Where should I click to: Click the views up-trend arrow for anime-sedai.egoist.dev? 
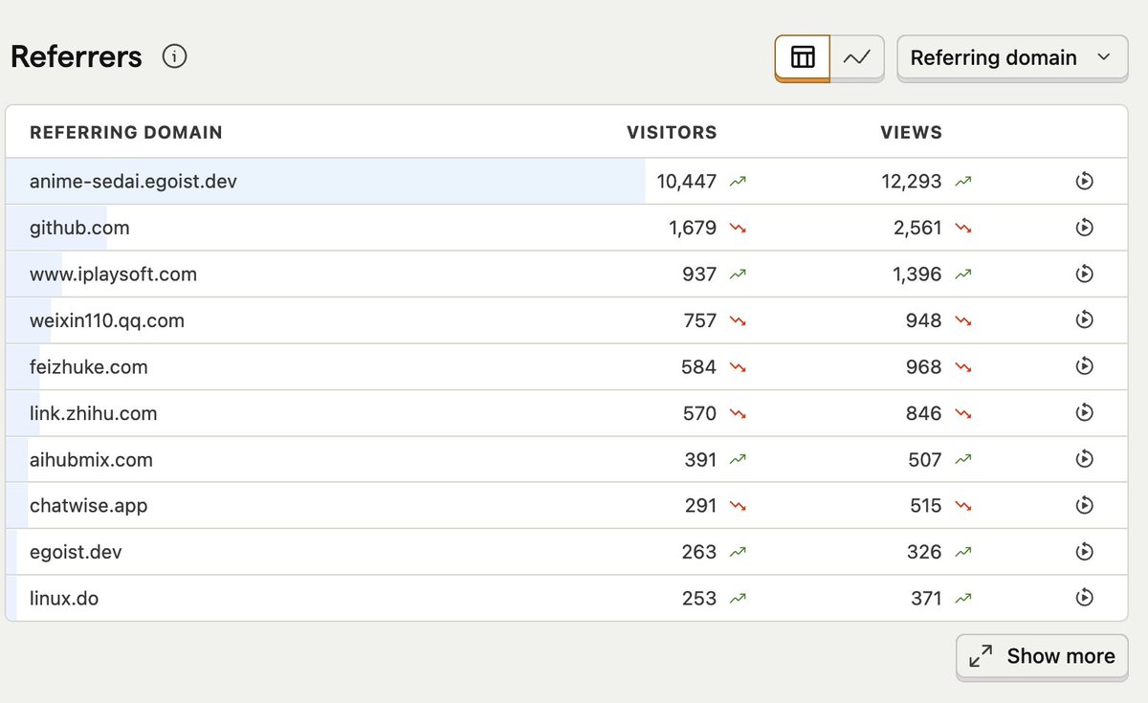point(963,181)
